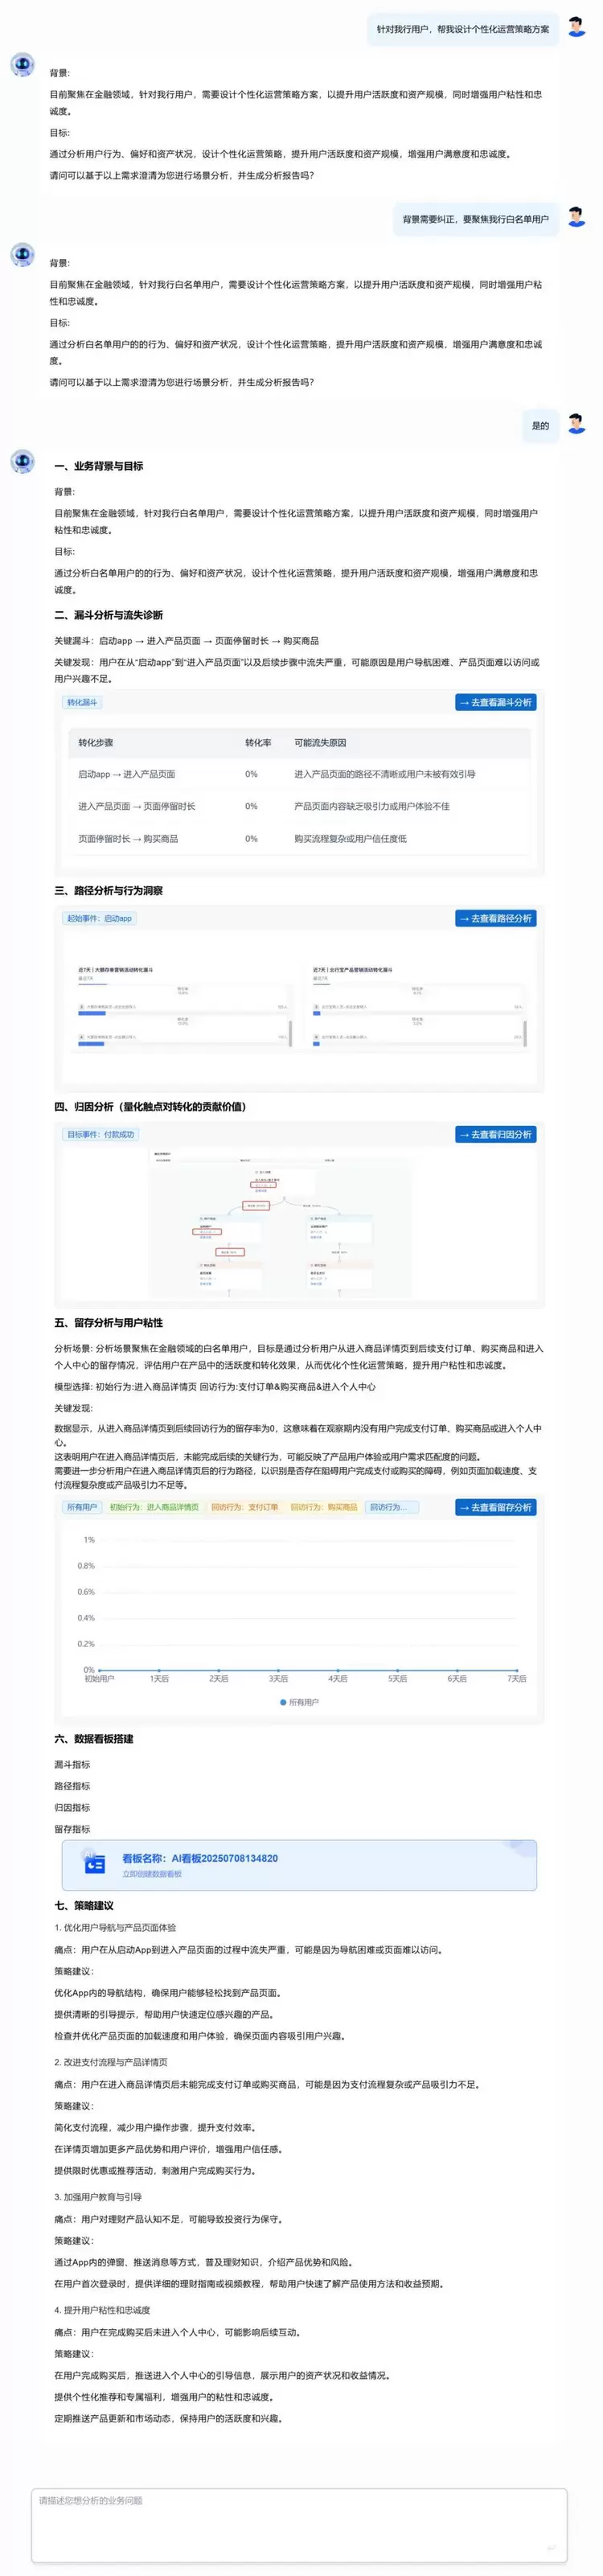Click the dashboard icon in the AI看板 card

click(95, 1864)
